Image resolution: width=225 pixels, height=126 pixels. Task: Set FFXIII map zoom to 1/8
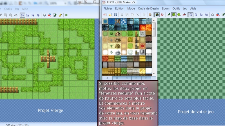click(206, 15)
